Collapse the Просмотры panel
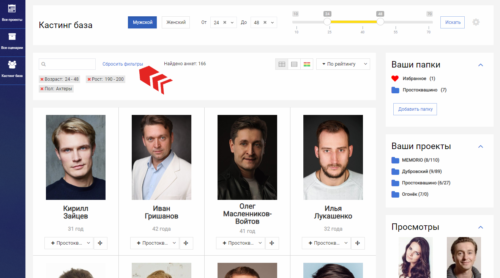 (480, 227)
